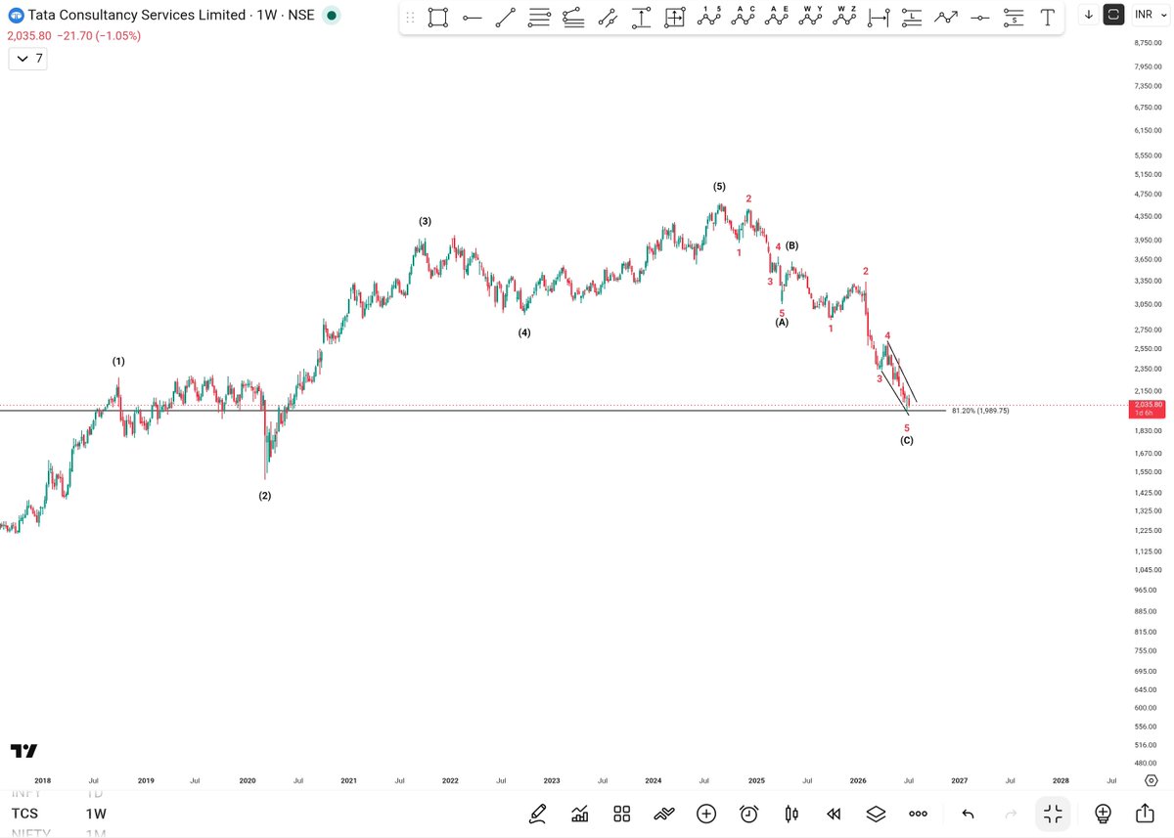1174x838 pixels.
Task: Select the horizontal line tool in toolbar
Action: [472, 18]
